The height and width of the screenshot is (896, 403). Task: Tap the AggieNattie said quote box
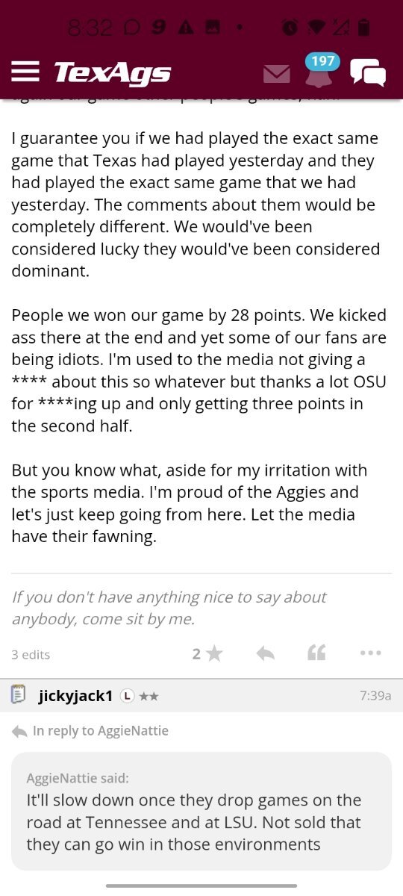pyautogui.click(x=201, y=811)
